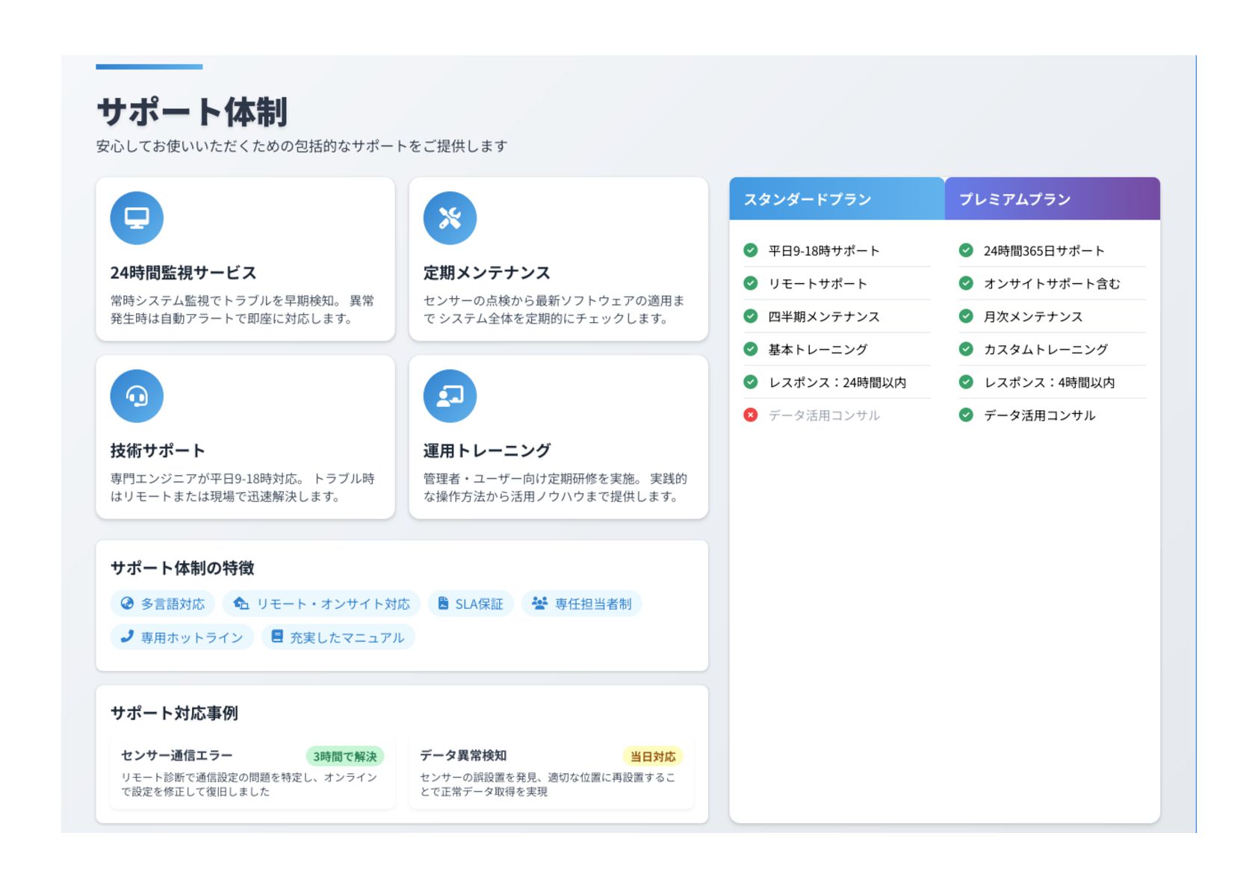The width and height of the screenshot is (1258, 889).
Task: Click the 多言語対応 feature tag
Action: 163,604
